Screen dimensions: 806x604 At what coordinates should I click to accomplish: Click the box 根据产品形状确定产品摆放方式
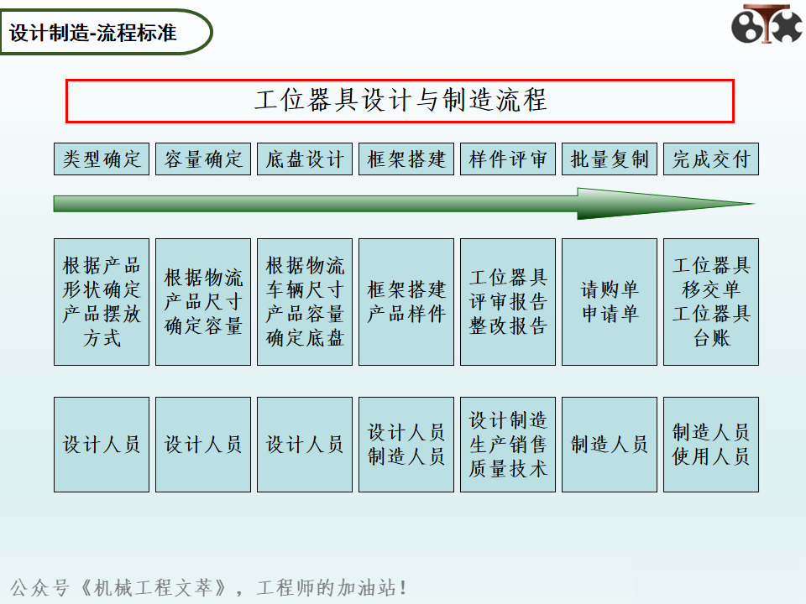pyautogui.click(x=102, y=302)
